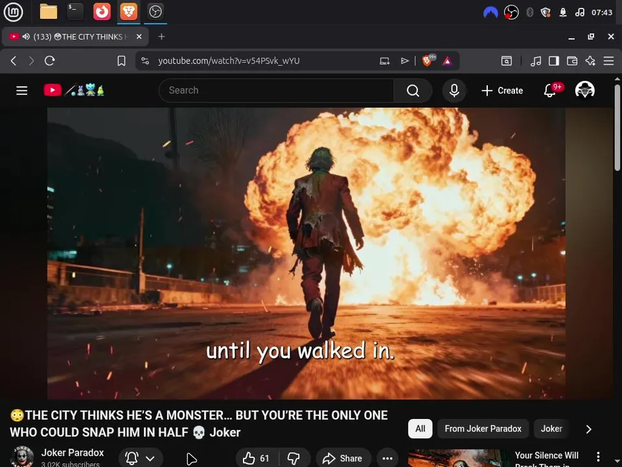622x467 pixels.
Task: Open Brave Rewards triangle icon
Action: (447, 61)
